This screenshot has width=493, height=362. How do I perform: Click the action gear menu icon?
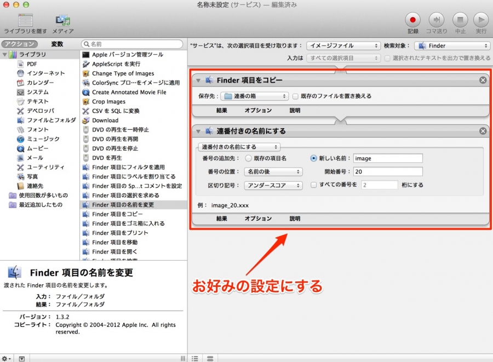(x=6, y=359)
